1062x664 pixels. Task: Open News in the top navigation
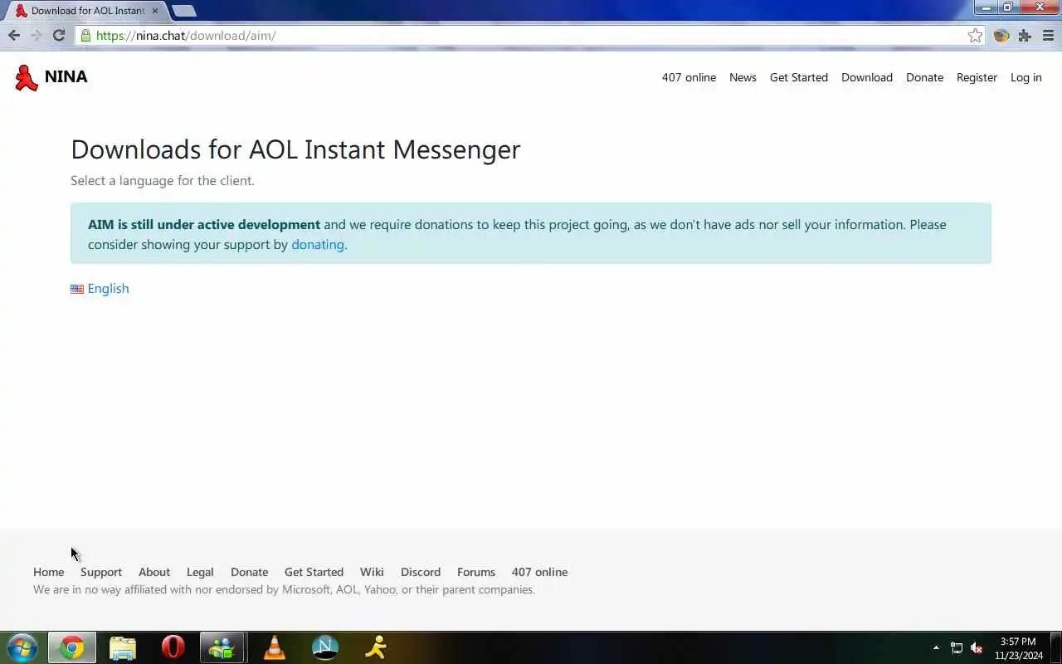pyautogui.click(x=743, y=77)
